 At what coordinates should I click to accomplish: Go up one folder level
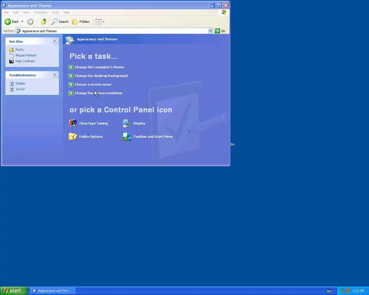pyautogui.click(x=44, y=22)
